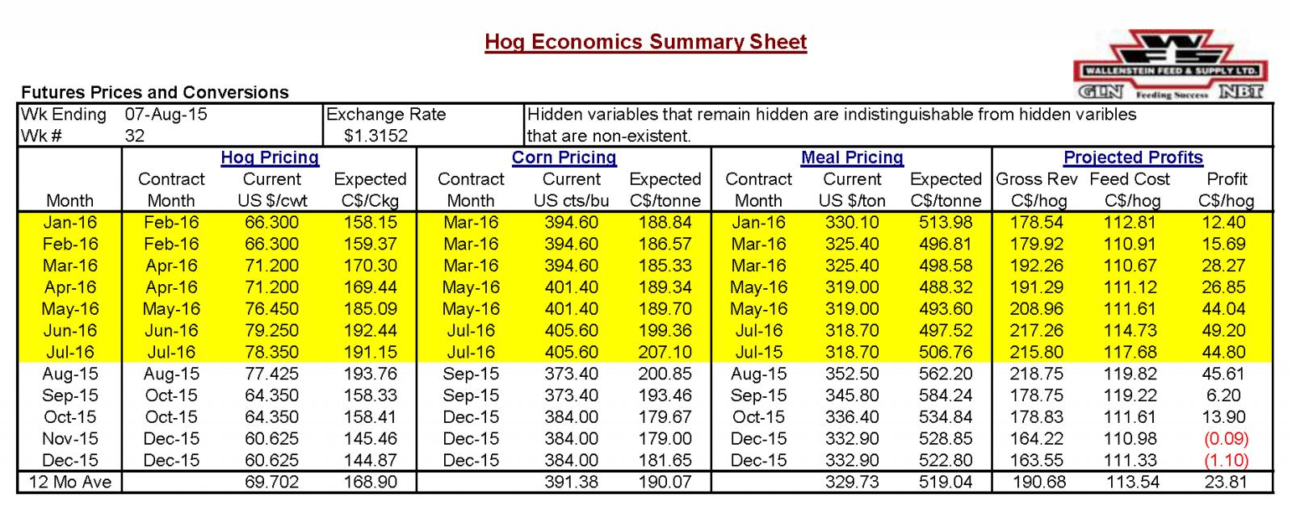The width and height of the screenshot is (1292, 506).
Task: Click the Hog Pricing header link
Action: (270, 157)
